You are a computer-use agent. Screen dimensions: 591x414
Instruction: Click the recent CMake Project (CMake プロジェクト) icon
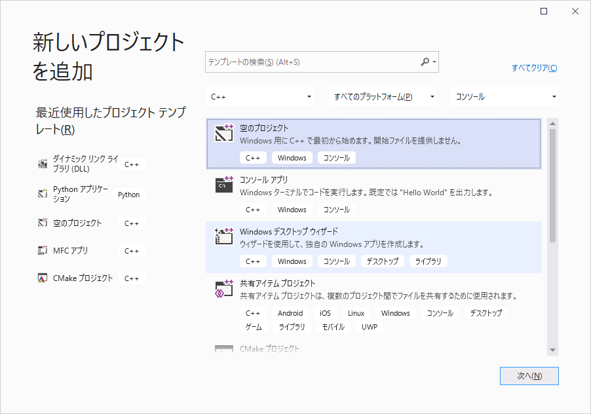(43, 278)
